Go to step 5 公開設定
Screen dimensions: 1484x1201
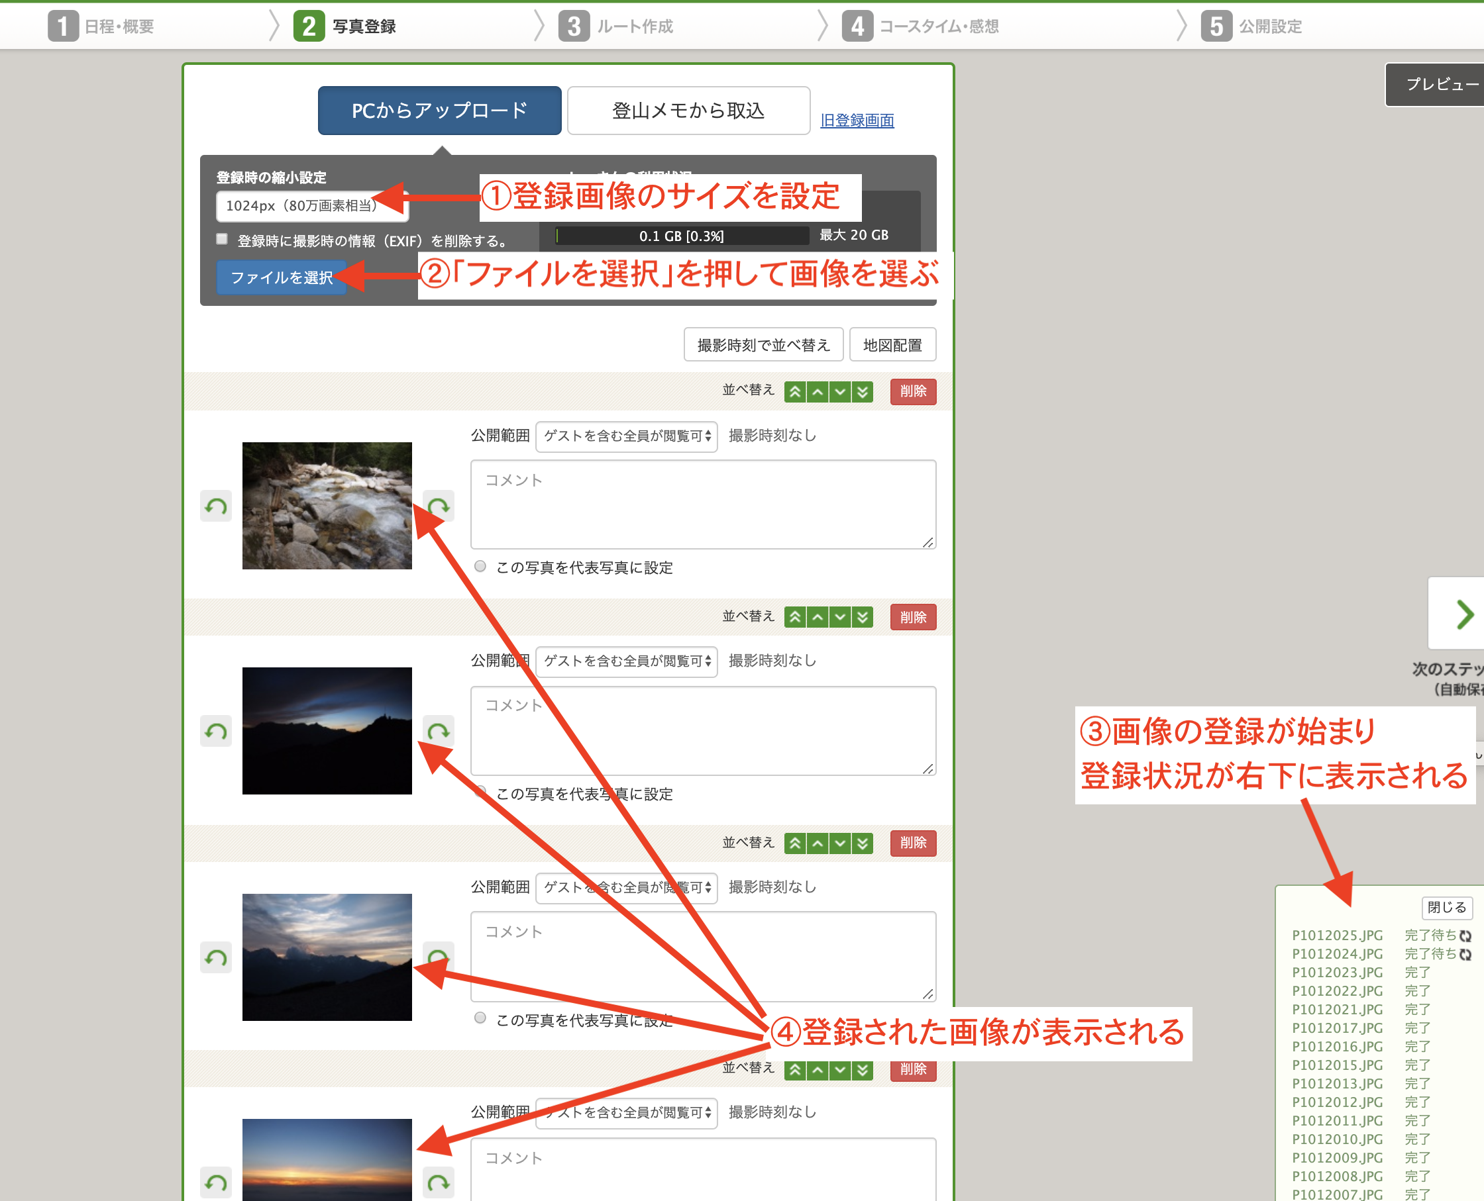tap(1252, 26)
